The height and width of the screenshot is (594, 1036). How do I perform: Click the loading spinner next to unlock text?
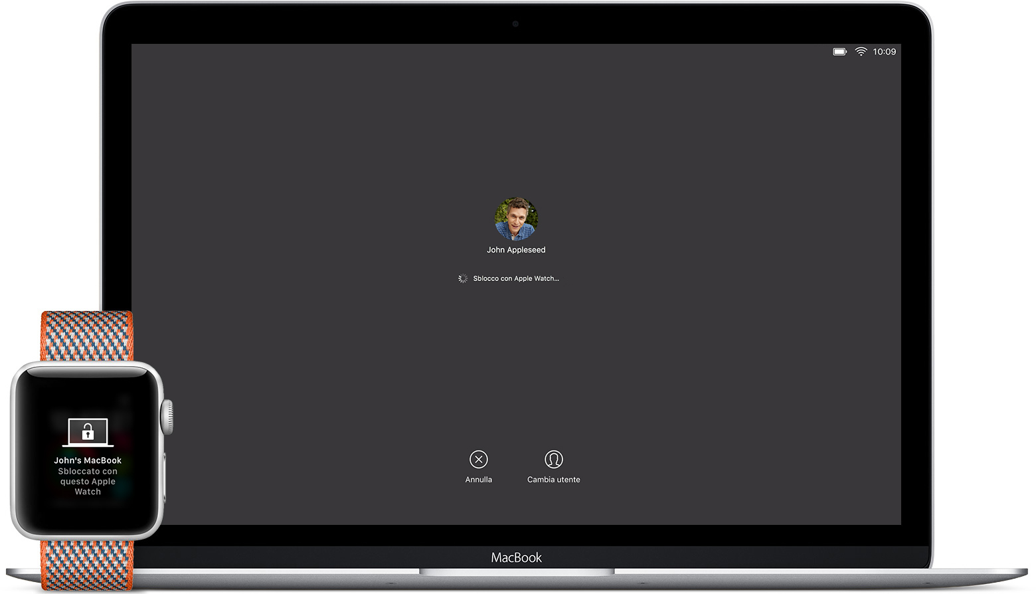tap(462, 278)
